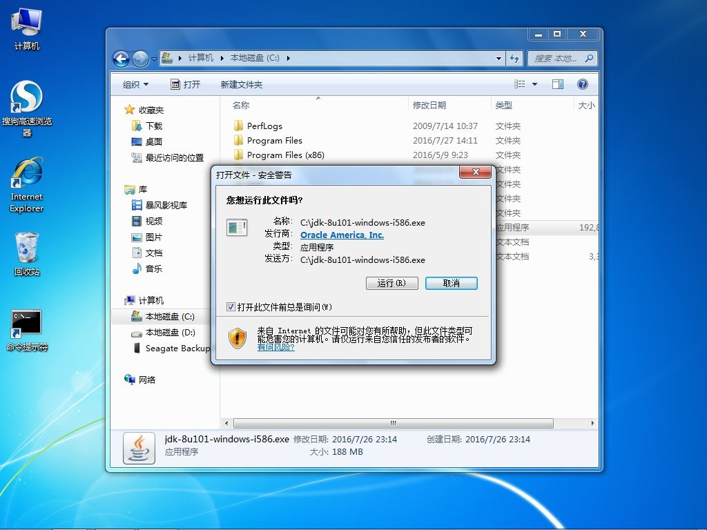This screenshot has width=707, height=530.
Task: Click the Java icon in details pane
Action: (x=139, y=448)
